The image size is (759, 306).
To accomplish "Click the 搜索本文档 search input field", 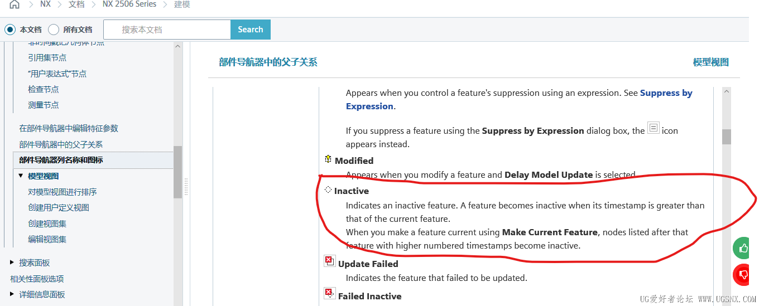I will point(167,30).
